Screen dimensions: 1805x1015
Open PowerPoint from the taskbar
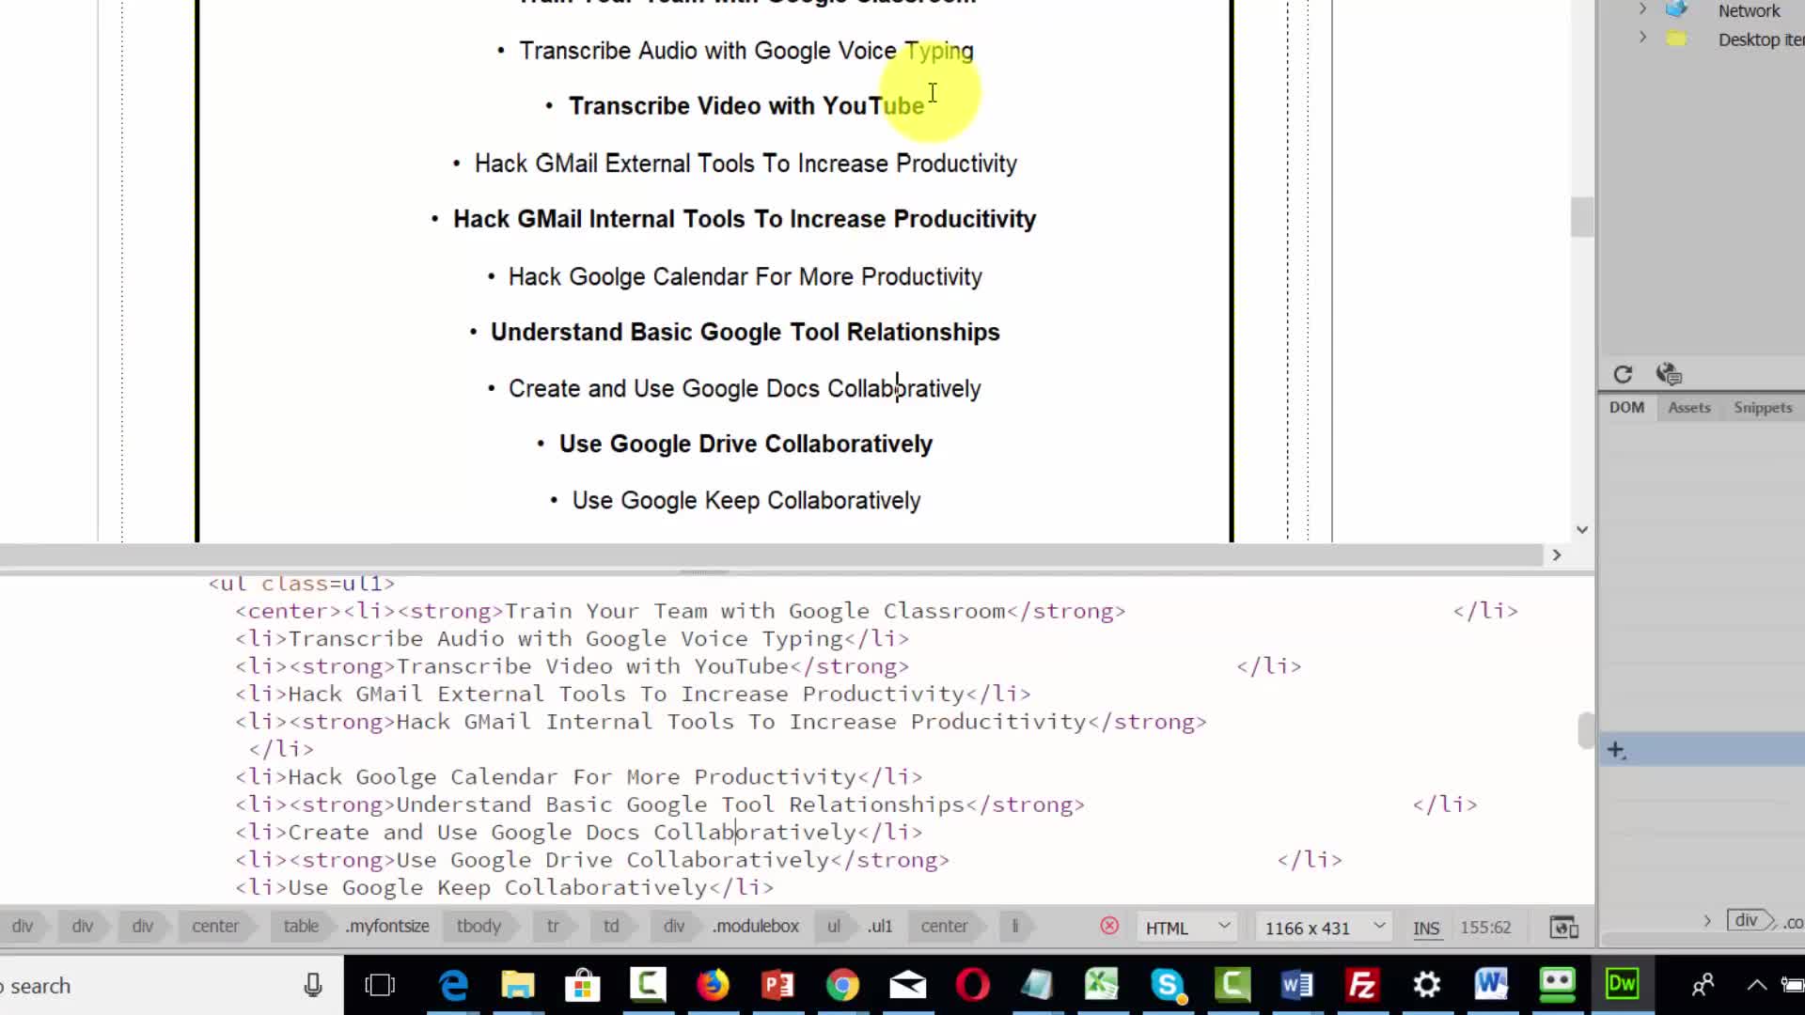[777, 985]
